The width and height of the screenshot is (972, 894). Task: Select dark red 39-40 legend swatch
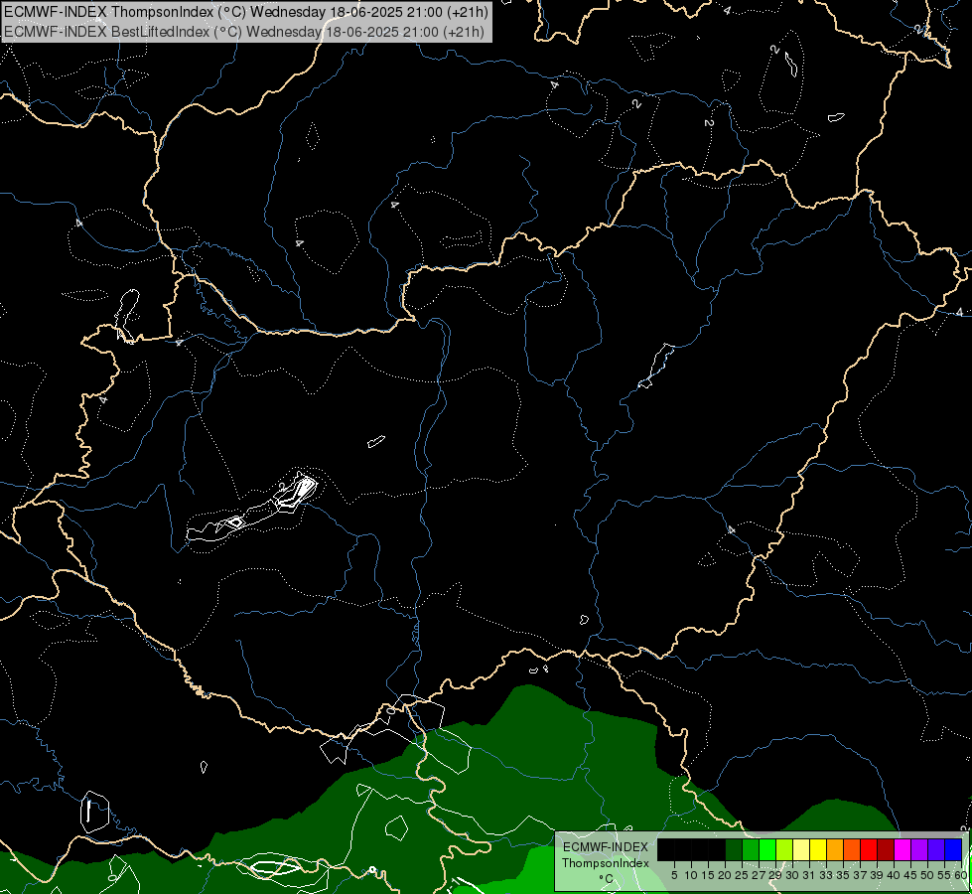(x=886, y=850)
